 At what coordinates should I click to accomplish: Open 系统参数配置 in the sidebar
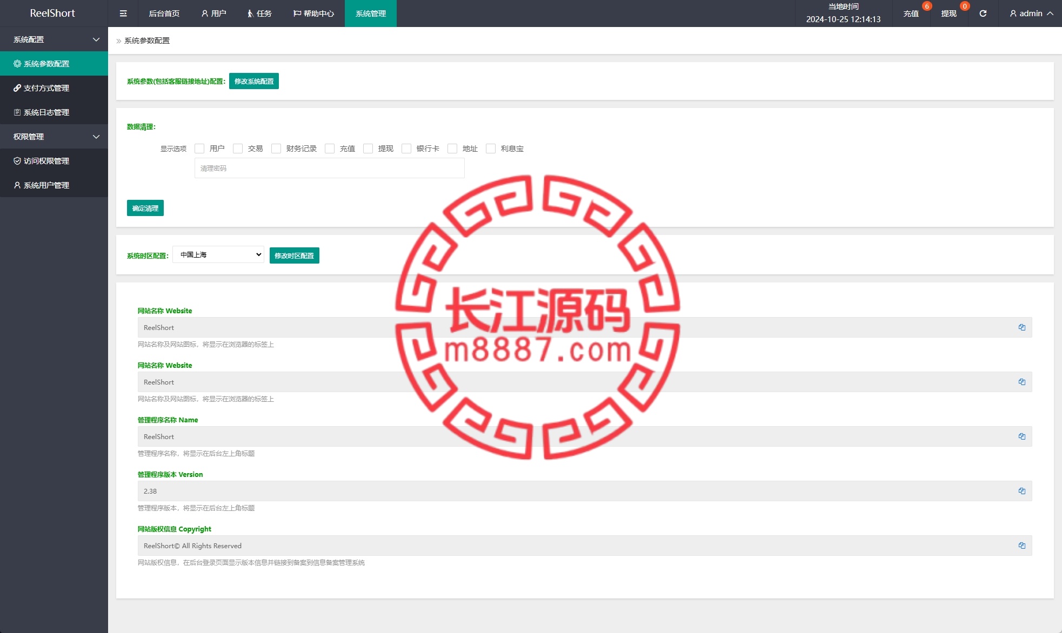[x=54, y=64]
